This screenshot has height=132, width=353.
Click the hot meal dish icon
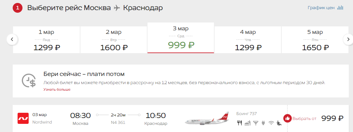[247, 123]
